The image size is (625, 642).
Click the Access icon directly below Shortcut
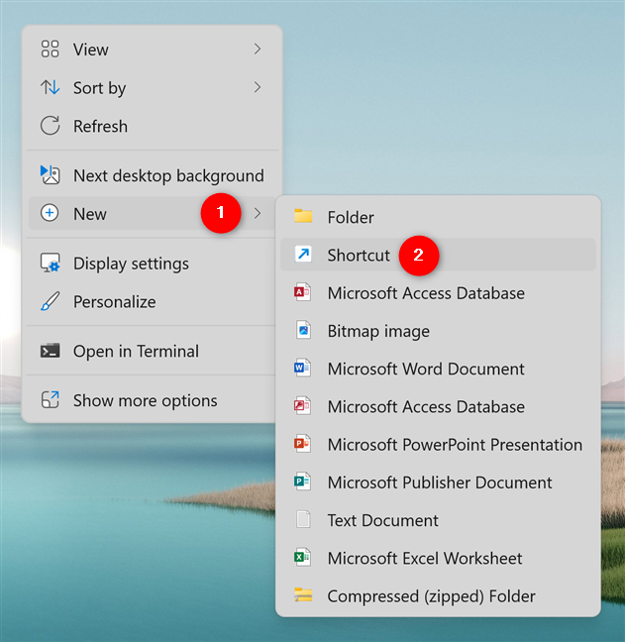(302, 292)
